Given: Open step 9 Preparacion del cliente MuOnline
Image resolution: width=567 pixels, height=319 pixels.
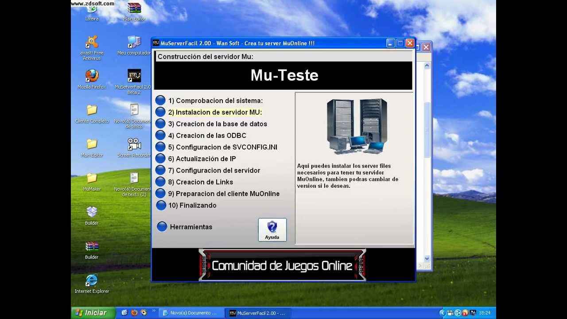Looking at the screenshot, I should [x=224, y=194].
